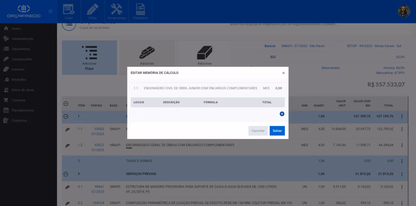Click ENCARREGADO GERAL DE OBRAS description
This screenshot has height=206, width=416.
click(180, 145)
